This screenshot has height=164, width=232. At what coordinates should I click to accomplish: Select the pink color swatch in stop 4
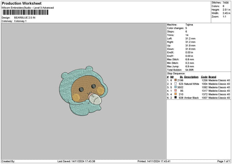[x=176, y=91]
